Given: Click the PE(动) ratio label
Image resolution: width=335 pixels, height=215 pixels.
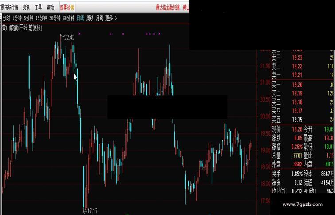Looking at the screenshot, I should (x=309, y=191).
